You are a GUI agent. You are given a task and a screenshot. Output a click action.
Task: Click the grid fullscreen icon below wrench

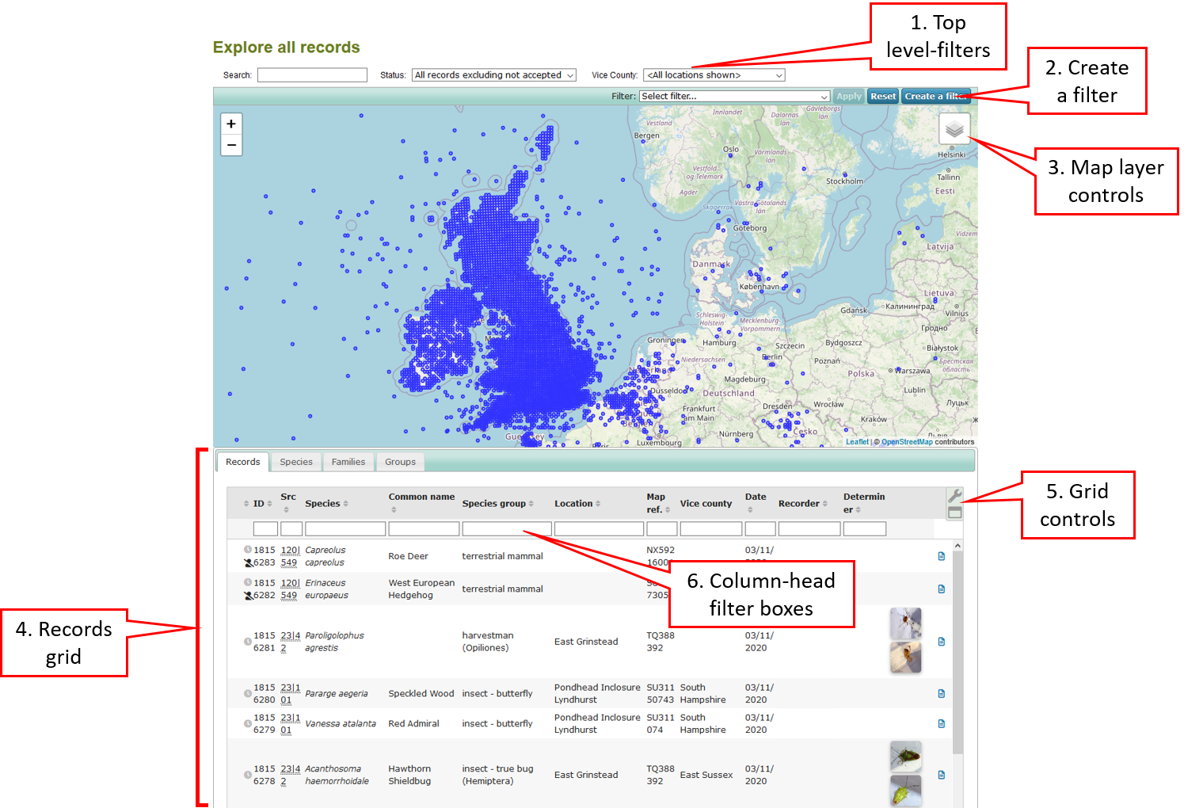pos(955,513)
